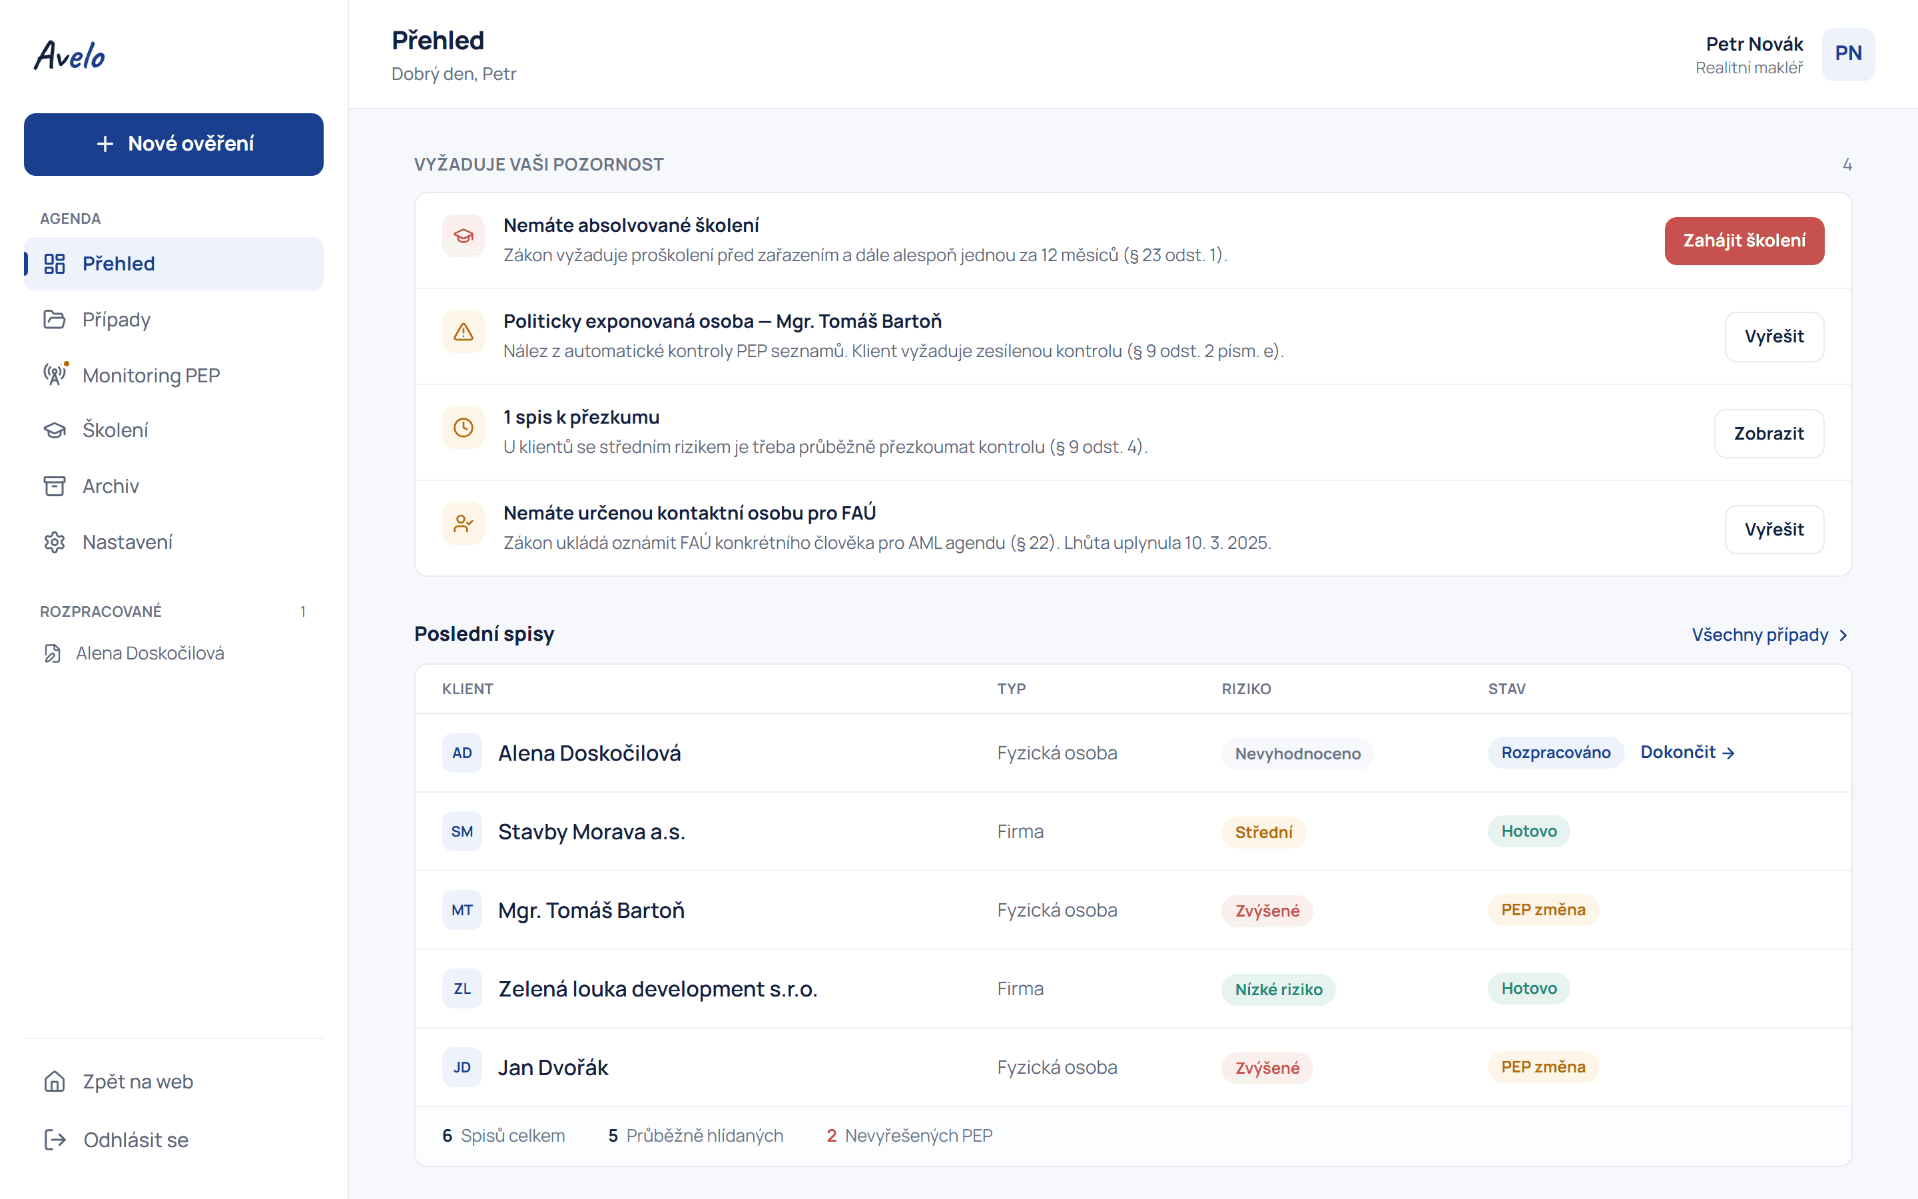1918x1199 pixels.
Task: Click the ZL avatar badge
Action: [462, 988]
